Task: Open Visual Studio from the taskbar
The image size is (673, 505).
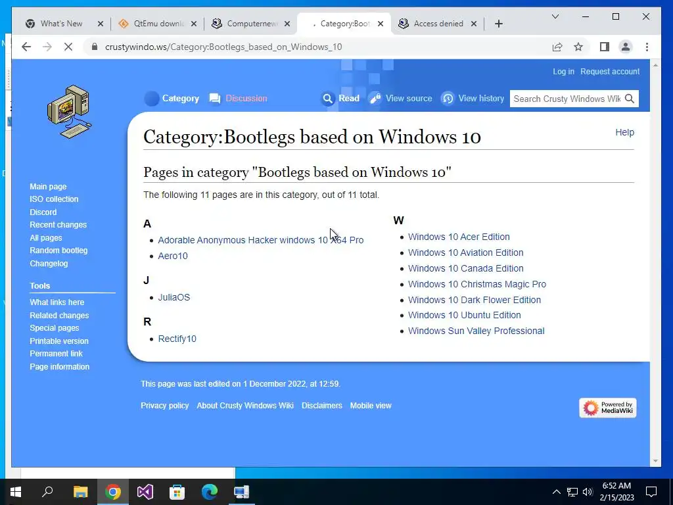Action: click(145, 492)
